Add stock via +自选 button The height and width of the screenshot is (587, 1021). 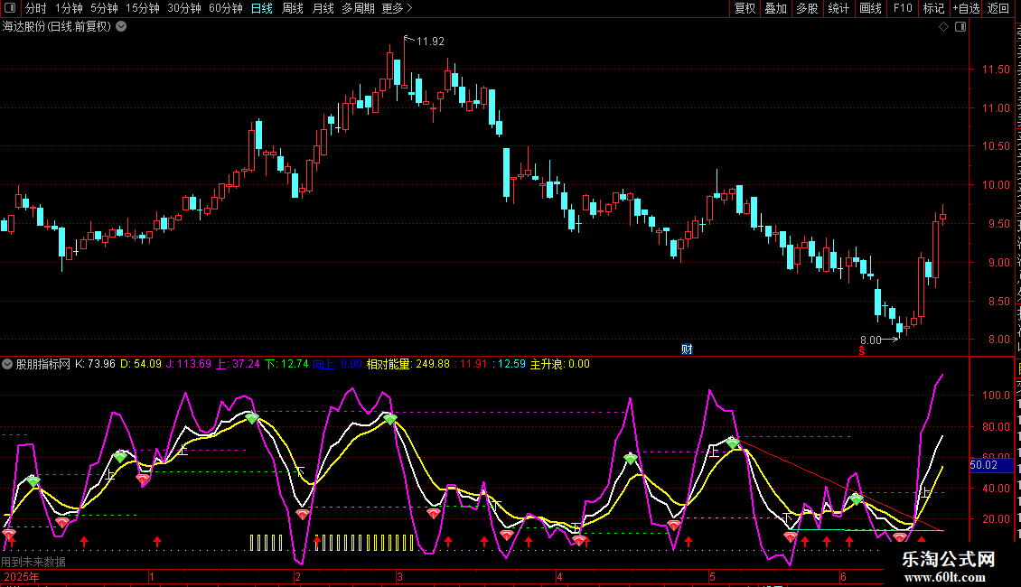point(966,8)
